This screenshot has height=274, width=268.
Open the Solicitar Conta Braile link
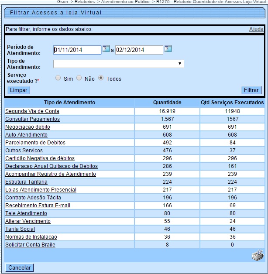(30, 245)
